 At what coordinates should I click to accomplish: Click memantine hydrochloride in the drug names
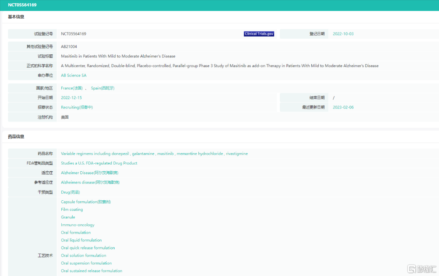point(200,154)
